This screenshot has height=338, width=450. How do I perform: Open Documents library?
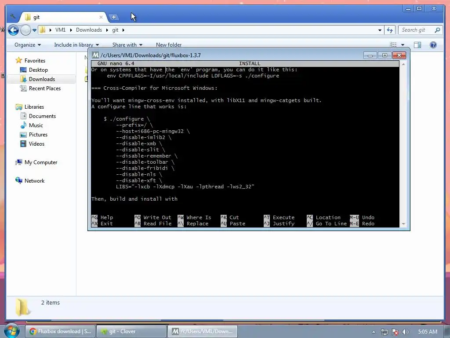(x=42, y=116)
